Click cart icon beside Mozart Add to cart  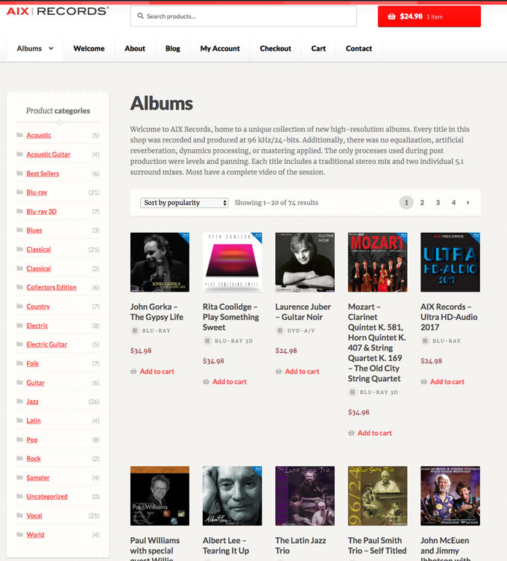click(351, 433)
